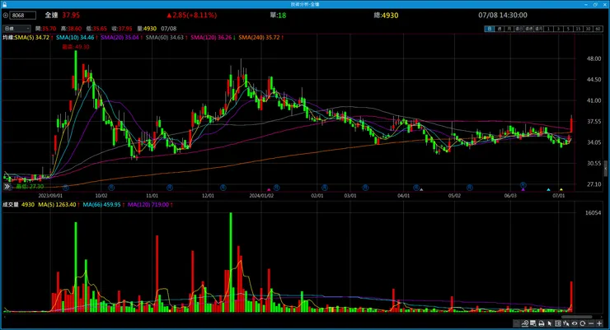Click the 均線 moving average label

coord(8,38)
